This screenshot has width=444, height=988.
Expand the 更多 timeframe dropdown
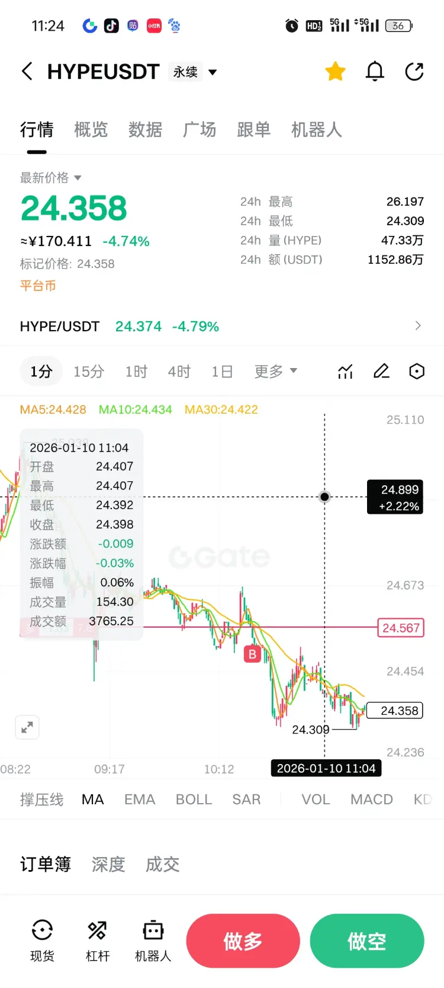(276, 372)
